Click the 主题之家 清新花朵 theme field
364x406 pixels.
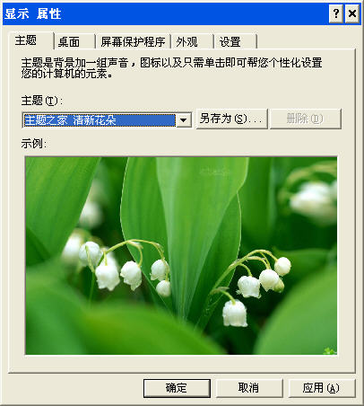[x=100, y=120]
